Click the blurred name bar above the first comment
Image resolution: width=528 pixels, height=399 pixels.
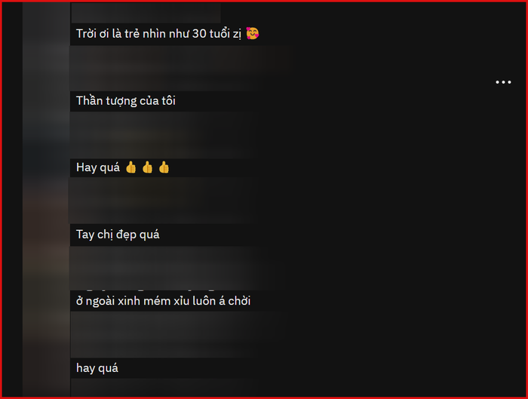tap(146, 13)
